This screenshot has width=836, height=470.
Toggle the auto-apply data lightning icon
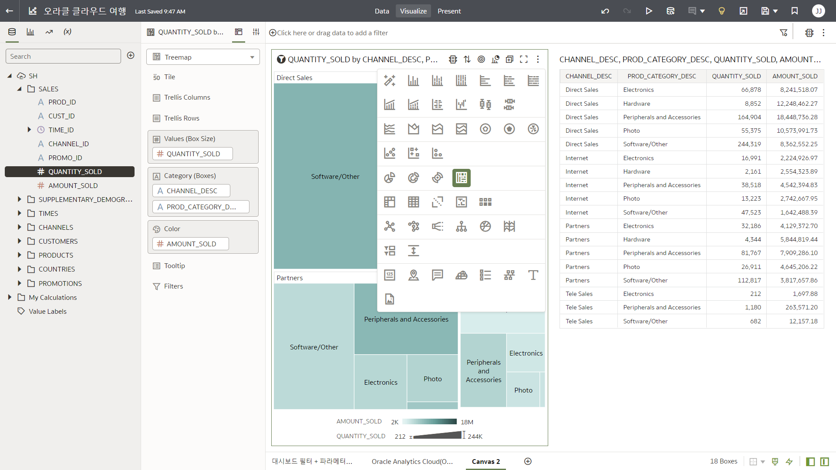click(x=789, y=461)
